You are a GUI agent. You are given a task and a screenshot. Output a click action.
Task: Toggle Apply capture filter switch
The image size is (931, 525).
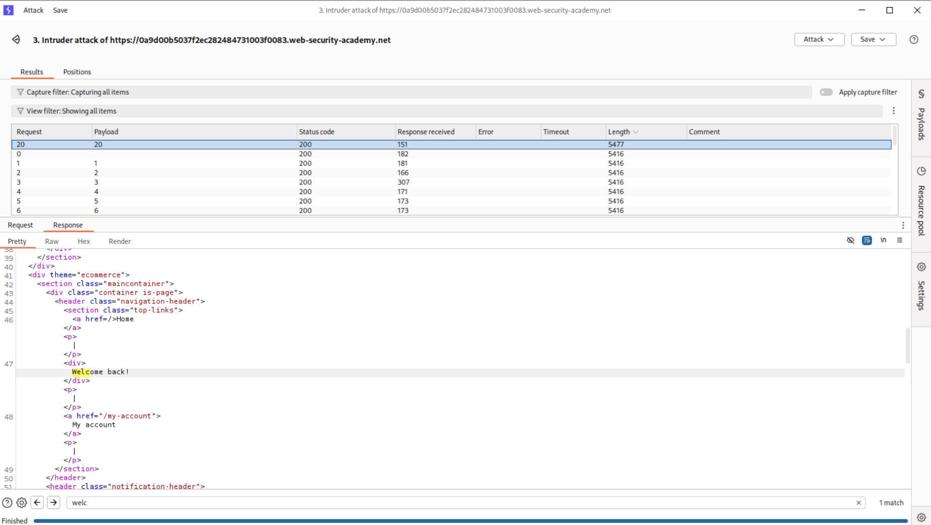pos(826,92)
